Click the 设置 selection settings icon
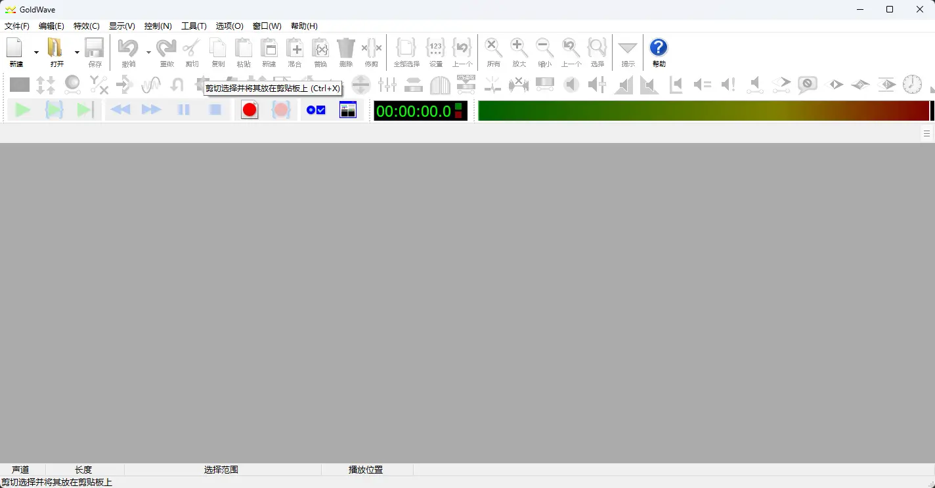The width and height of the screenshot is (935, 488). (436, 48)
